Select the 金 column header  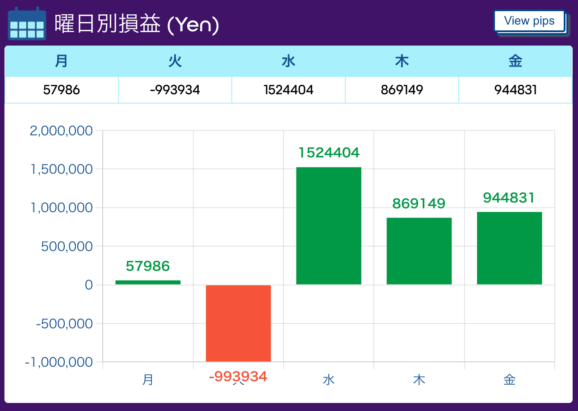coord(515,61)
